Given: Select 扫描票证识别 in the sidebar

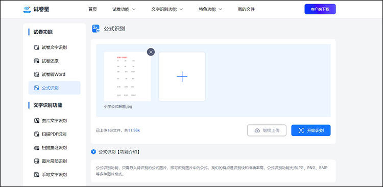Looking at the screenshot, I should click(54, 148).
